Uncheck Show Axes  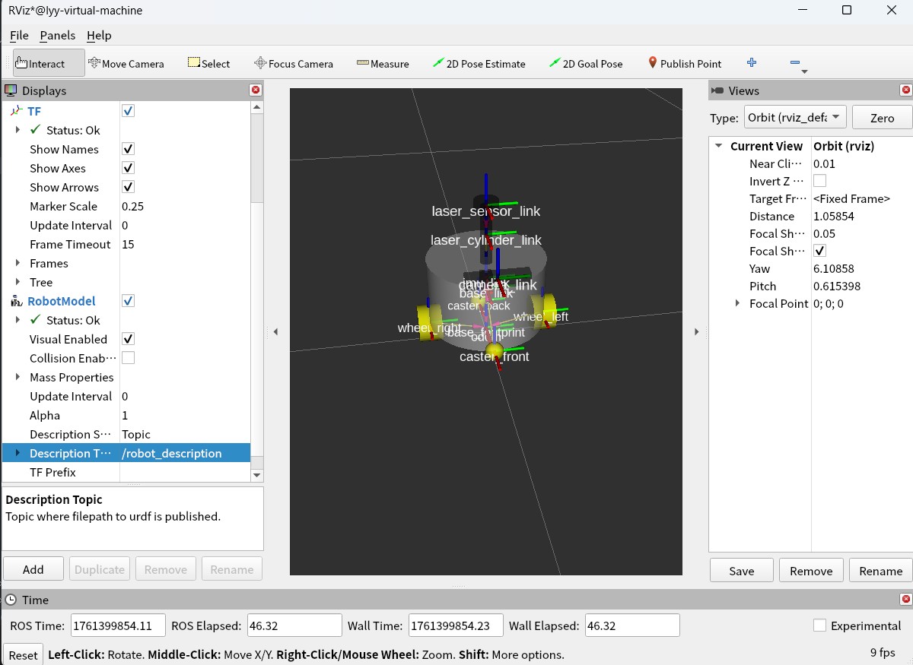tap(128, 168)
